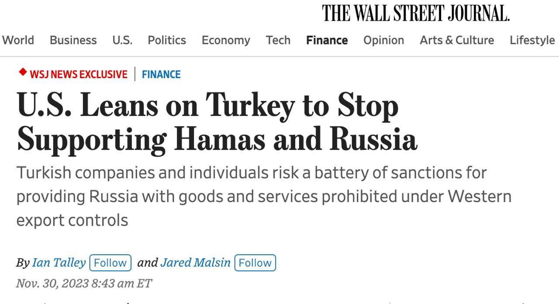Select U.S. in the navigation bar
The width and height of the screenshot is (559, 304).
pyautogui.click(x=122, y=40)
